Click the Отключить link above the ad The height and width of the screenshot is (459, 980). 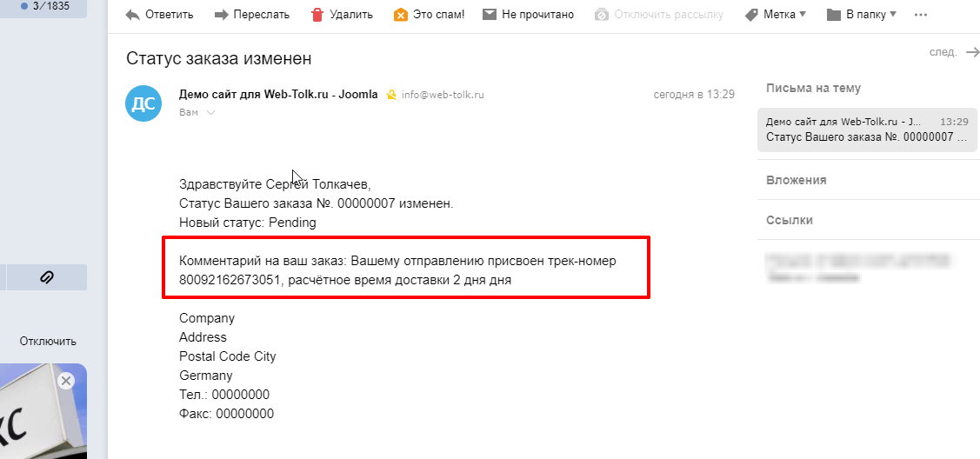click(x=48, y=341)
